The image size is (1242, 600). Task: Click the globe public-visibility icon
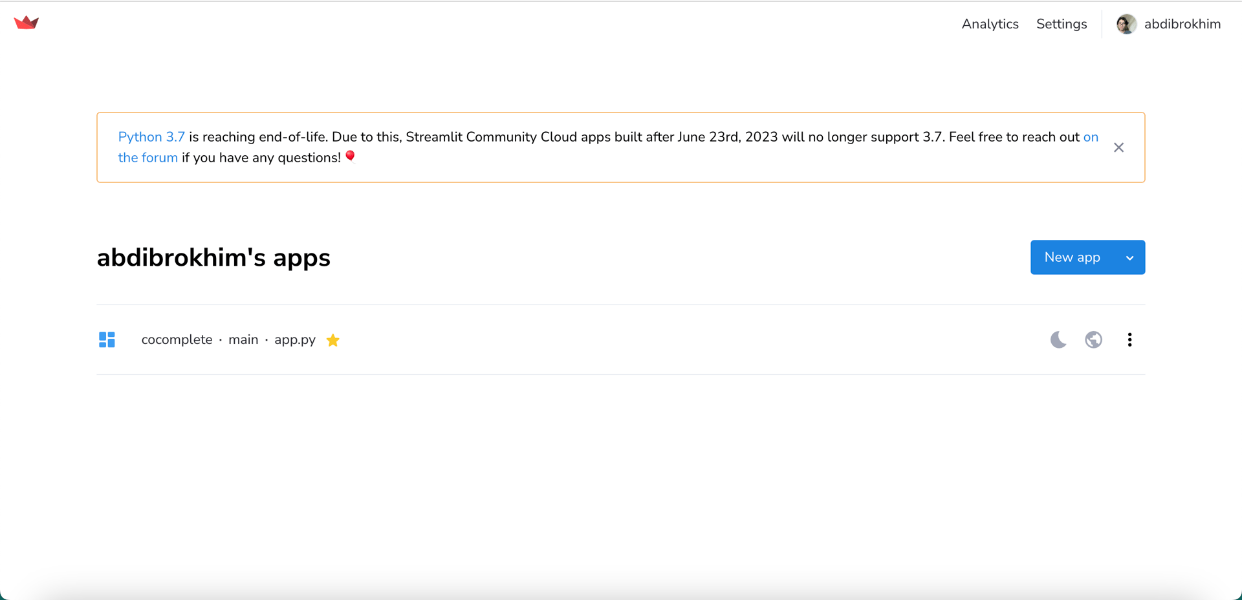coord(1093,339)
